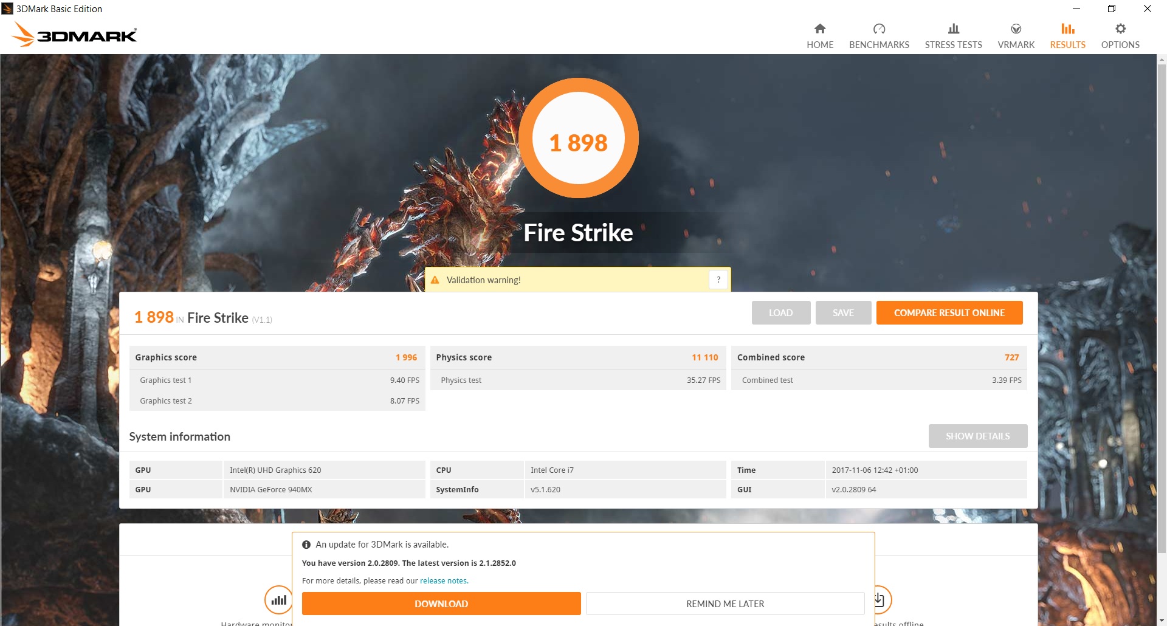Image resolution: width=1167 pixels, height=626 pixels.
Task: Click the Time row label
Action: (746, 470)
